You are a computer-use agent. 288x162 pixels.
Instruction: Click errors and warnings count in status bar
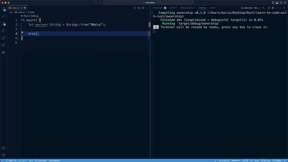tap(22, 160)
